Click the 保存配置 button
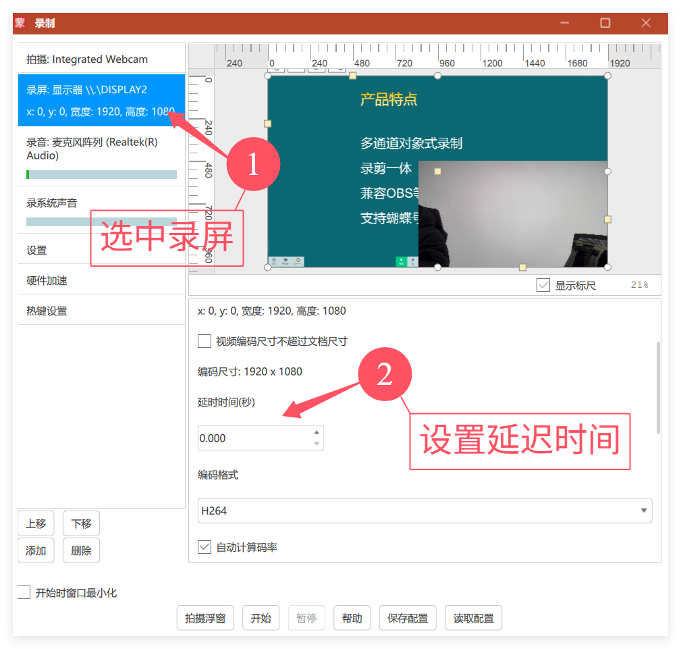The height and width of the screenshot is (649, 681). click(408, 618)
